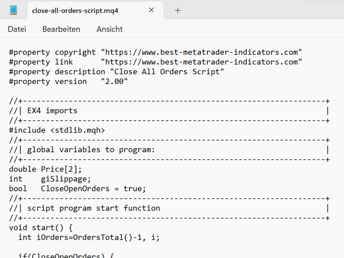
Task: Click the CloseOpenOrders = true line
Action: coord(77,188)
